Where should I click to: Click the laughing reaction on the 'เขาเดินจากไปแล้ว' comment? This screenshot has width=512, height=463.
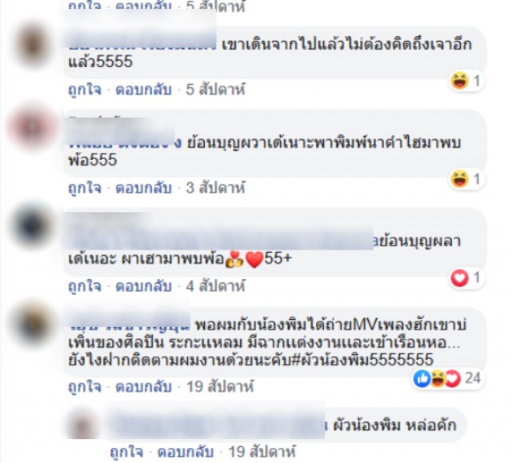coord(459,81)
